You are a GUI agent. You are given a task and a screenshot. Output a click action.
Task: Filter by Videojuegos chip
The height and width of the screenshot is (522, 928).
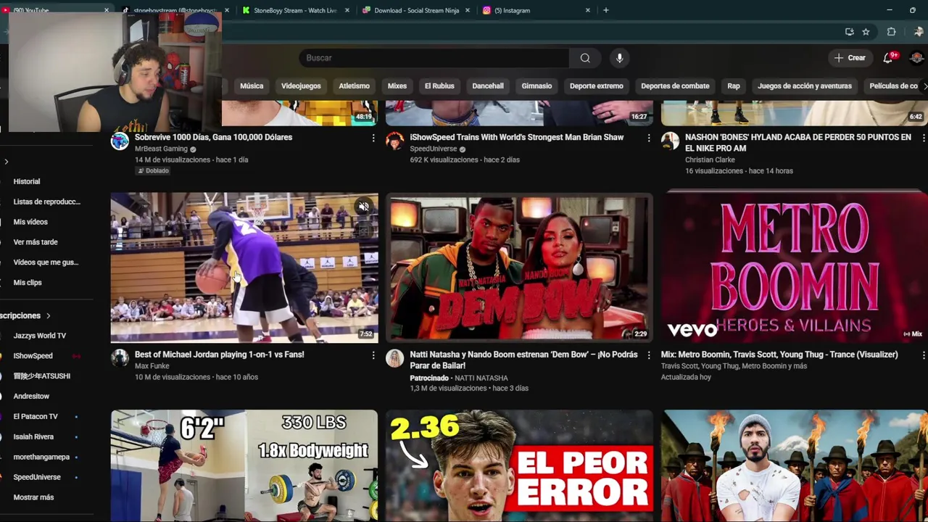tap(301, 86)
